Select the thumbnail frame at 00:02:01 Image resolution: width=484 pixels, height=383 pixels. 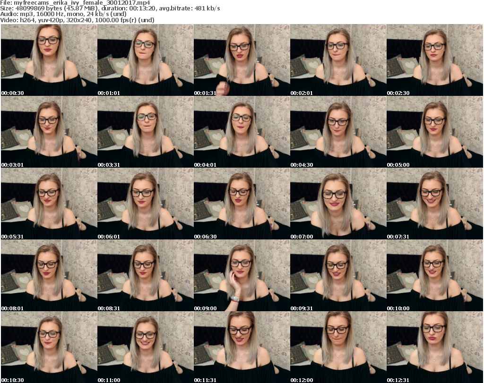(x=338, y=60)
